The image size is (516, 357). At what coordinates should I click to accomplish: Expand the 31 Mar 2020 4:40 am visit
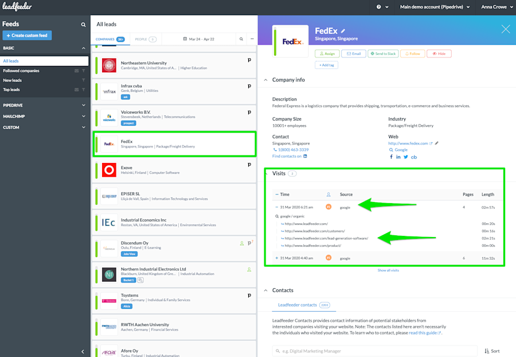tap(276, 258)
